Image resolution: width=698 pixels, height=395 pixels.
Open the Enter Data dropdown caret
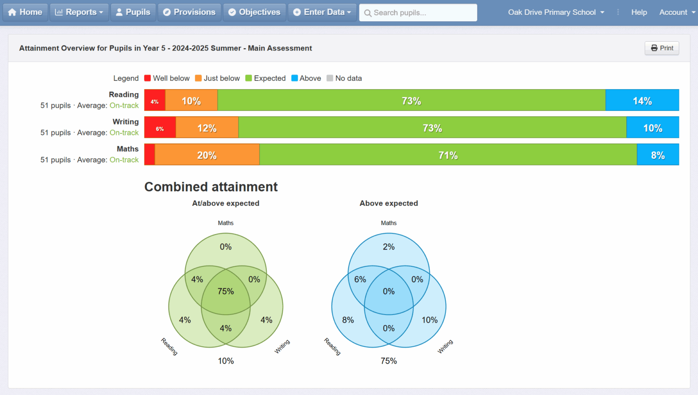(349, 13)
